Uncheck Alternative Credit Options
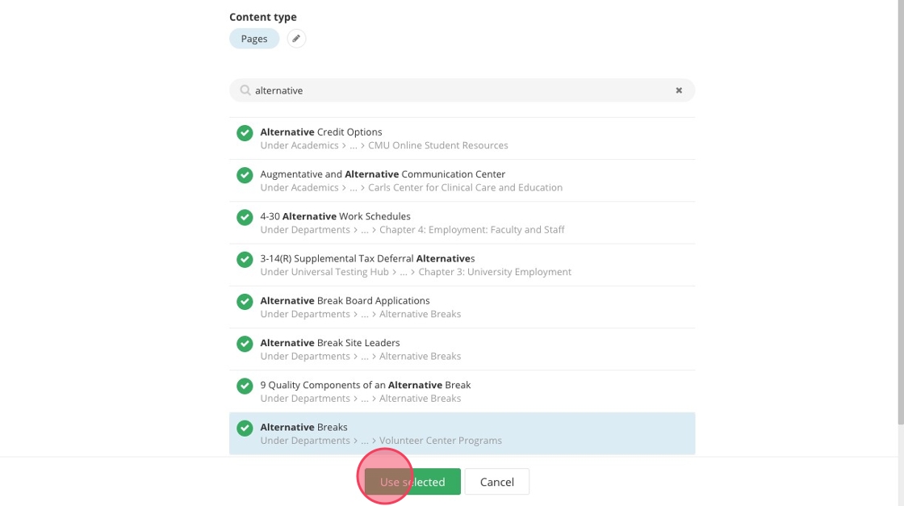 click(x=245, y=133)
